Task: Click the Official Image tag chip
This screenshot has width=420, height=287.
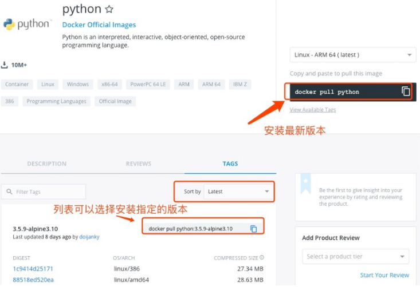Action: [x=115, y=101]
